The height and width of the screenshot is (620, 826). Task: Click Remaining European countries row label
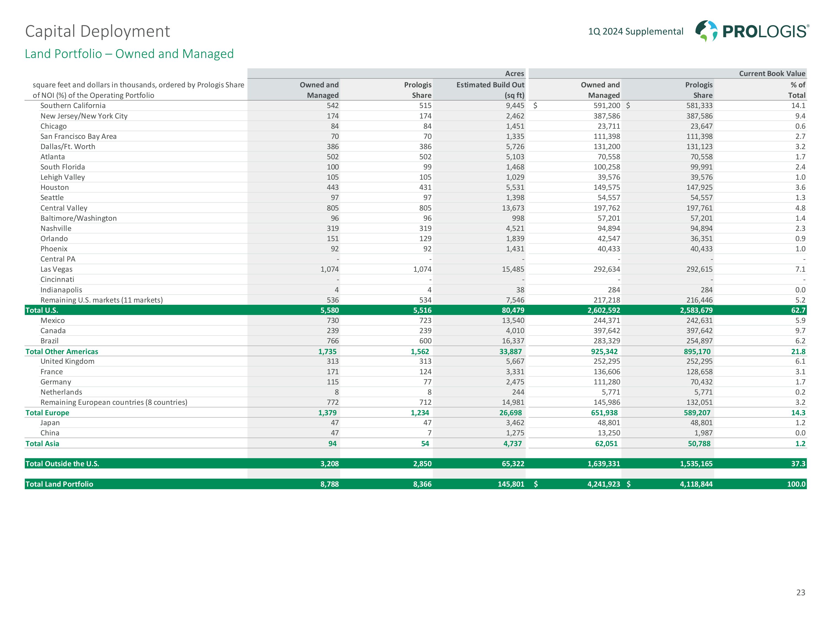tap(113, 403)
